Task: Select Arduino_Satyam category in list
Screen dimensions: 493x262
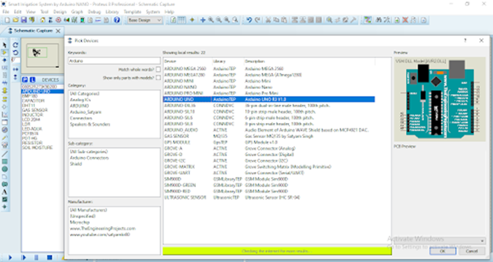Action: pyautogui.click(x=86, y=112)
